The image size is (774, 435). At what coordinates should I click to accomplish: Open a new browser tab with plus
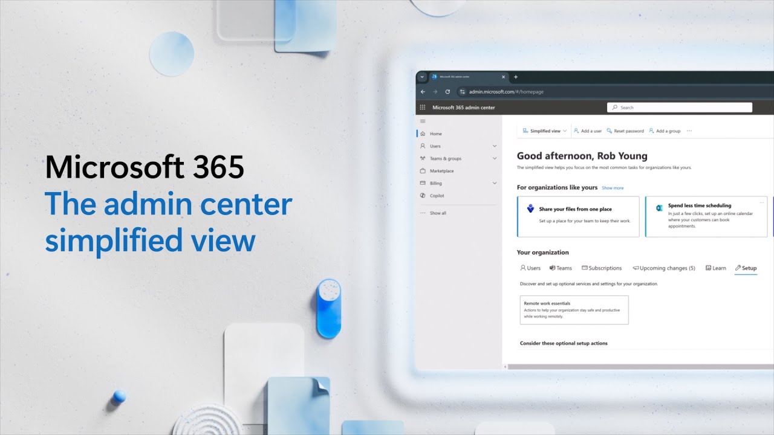pos(516,77)
